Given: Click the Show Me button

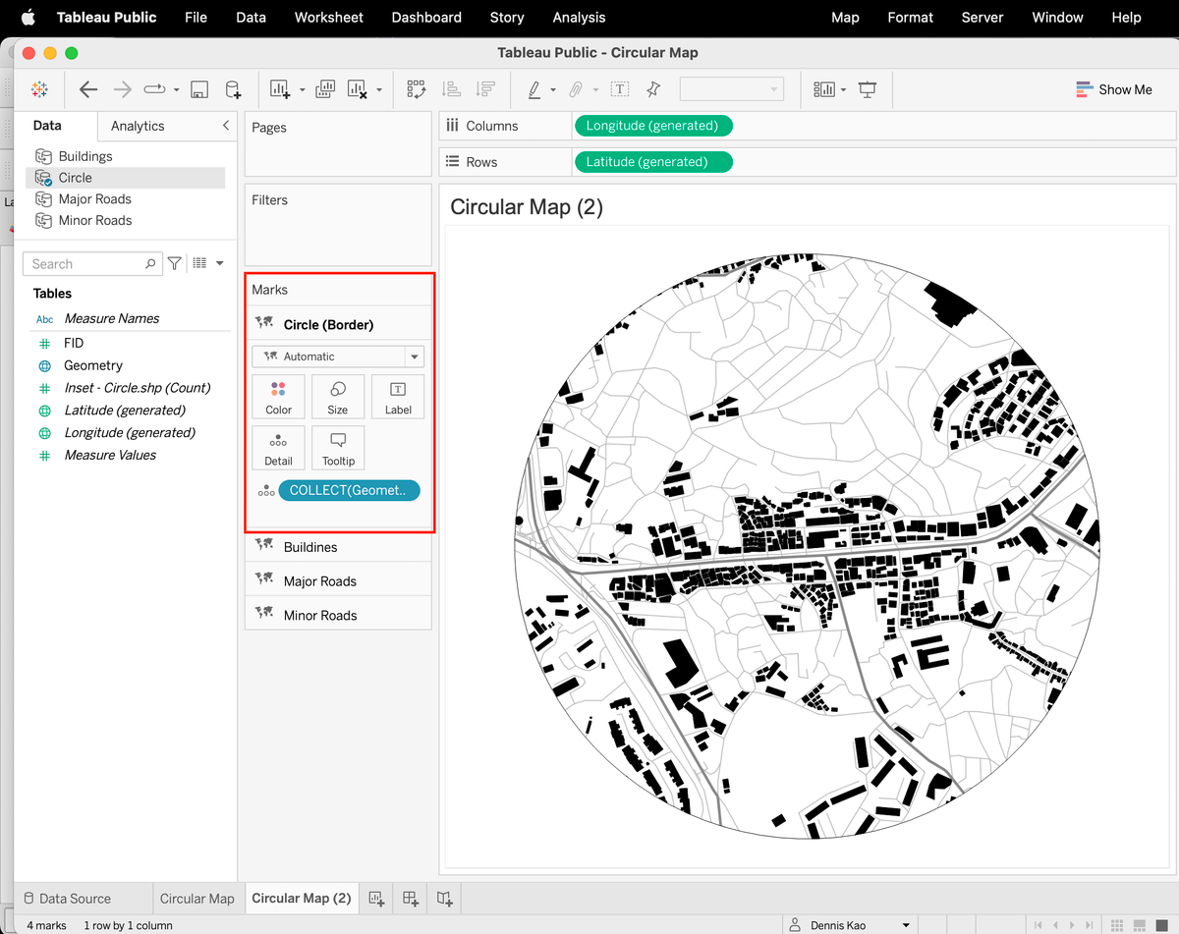Looking at the screenshot, I should [1114, 89].
